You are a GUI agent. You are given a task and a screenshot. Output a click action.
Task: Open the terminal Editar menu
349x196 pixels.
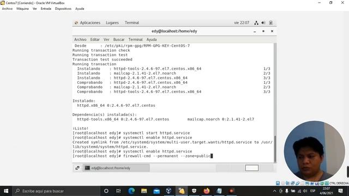coord(95,39)
